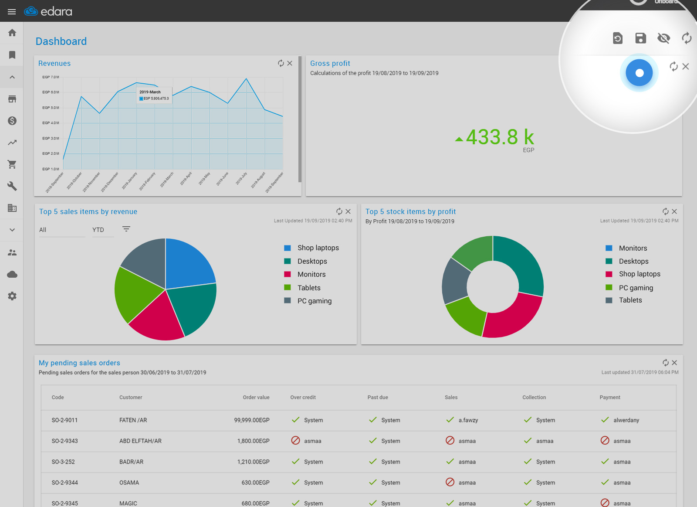Open the All filter dropdown

click(x=62, y=230)
